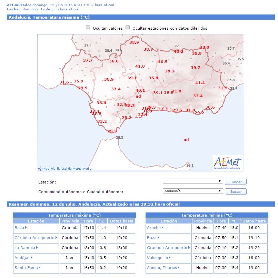Open the Comunidad Autónoma dropdown showing Andalucía
The height and width of the screenshot is (278, 278).
(x=193, y=191)
